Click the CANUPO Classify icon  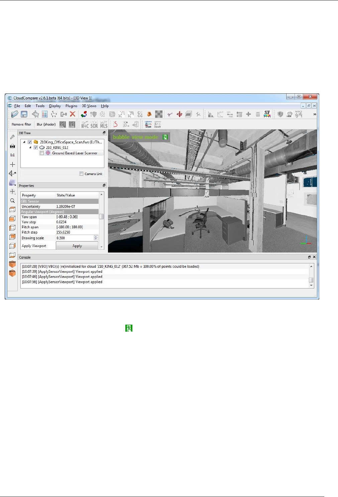point(157,125)
